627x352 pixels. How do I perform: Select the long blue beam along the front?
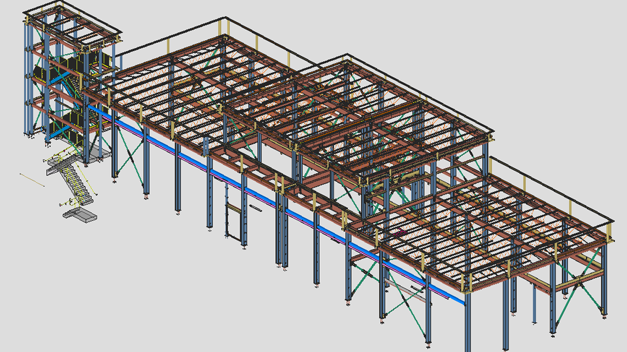coord(274,204)
